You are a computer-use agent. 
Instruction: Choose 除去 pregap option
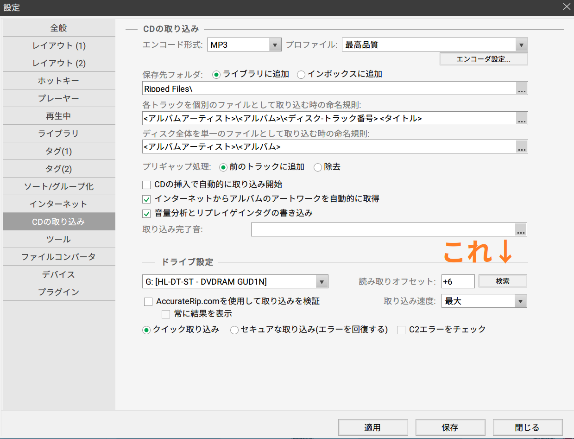pos(327,167)
